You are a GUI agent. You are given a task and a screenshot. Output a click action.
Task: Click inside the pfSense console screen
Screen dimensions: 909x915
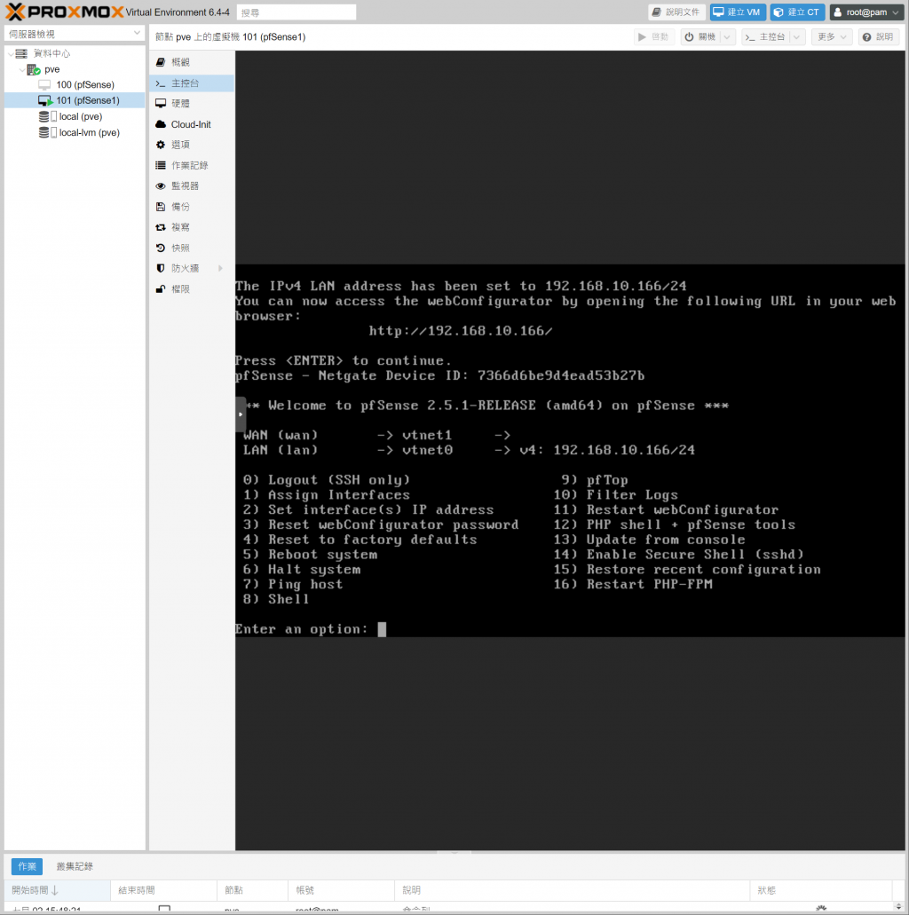(571, 451)
